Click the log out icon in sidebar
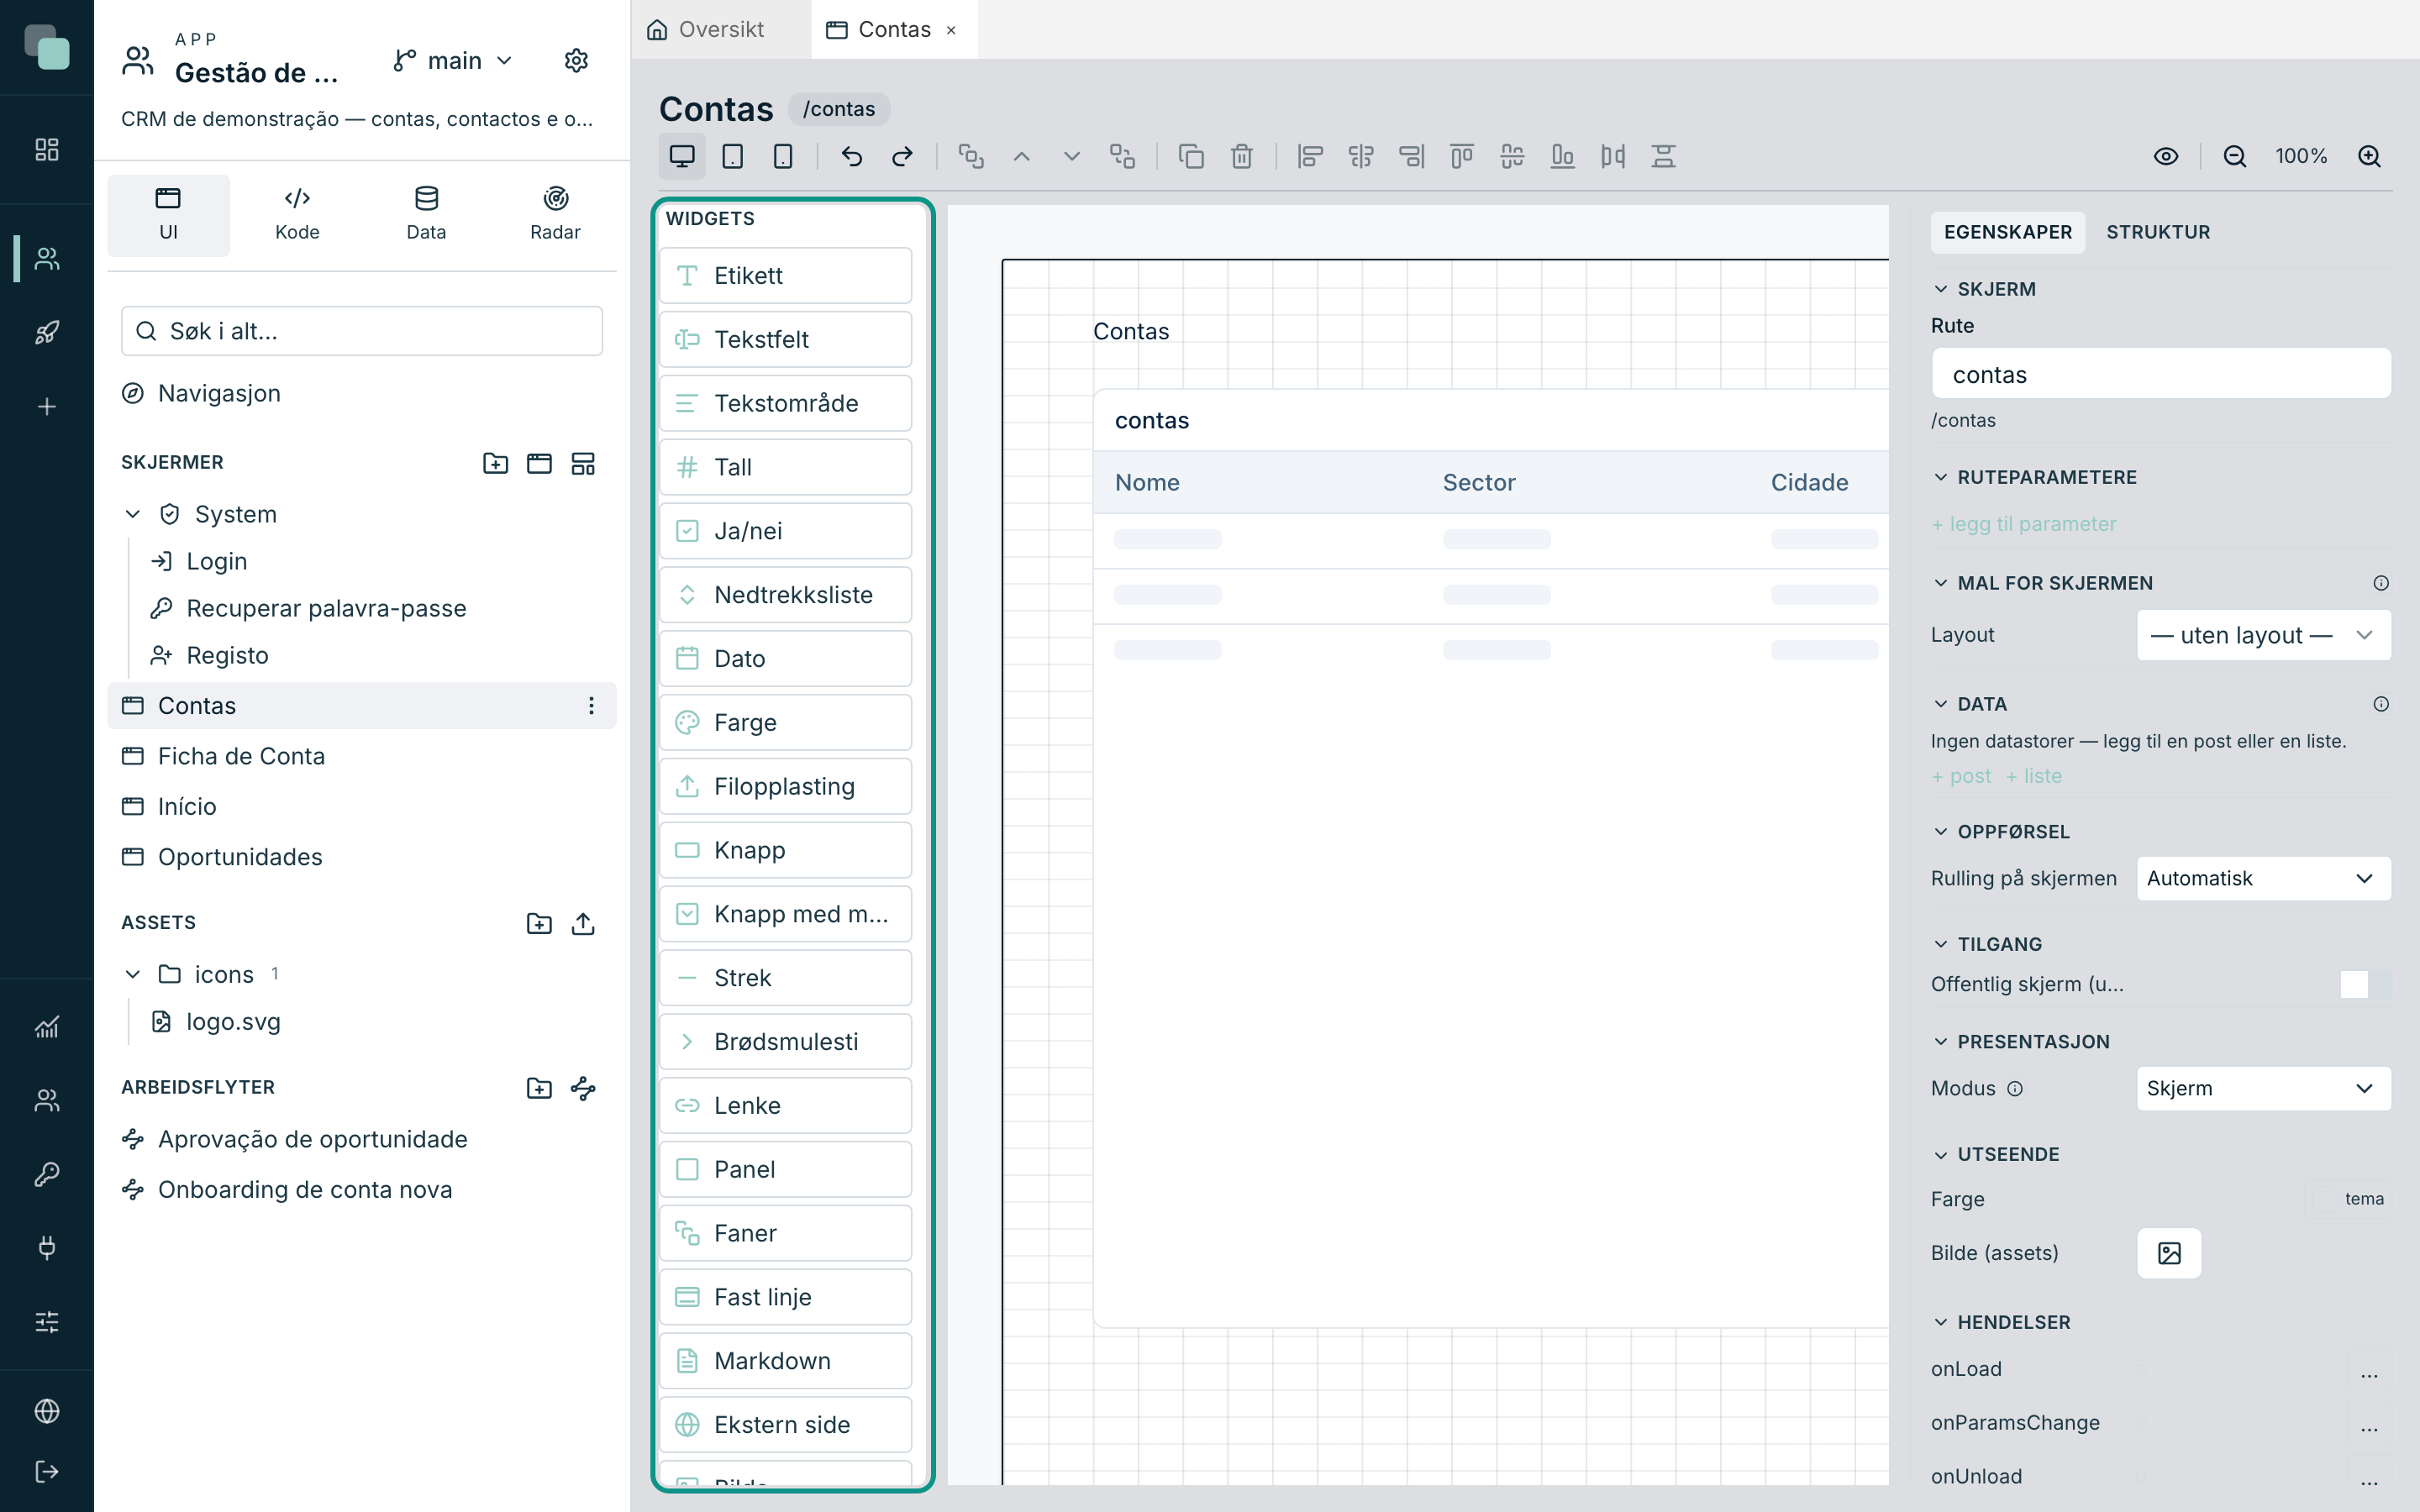This screenshot has width=2420, height=1512. tap(47, 1471)
